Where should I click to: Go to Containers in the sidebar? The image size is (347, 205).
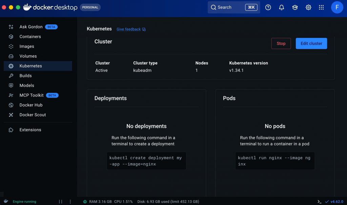[x=30, y=37]
